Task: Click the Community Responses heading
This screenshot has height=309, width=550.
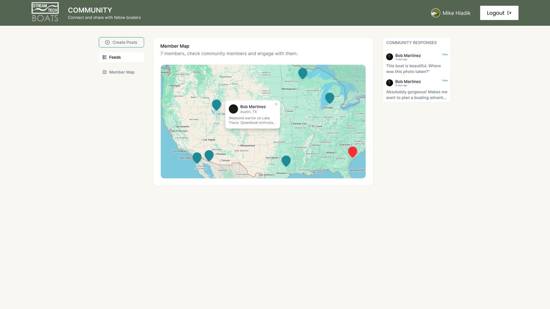Action: [411, 43]
